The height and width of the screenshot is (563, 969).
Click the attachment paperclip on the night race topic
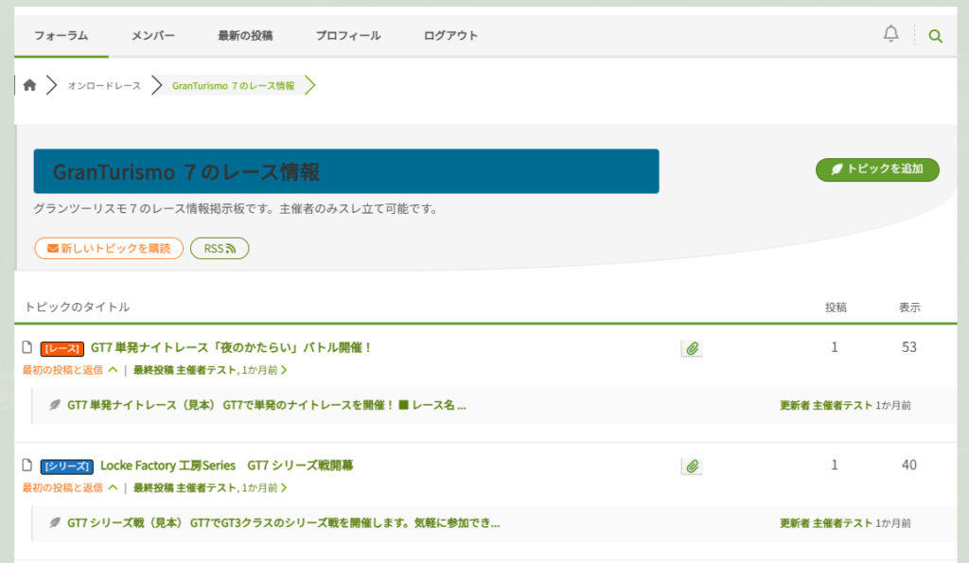point(692,349)
